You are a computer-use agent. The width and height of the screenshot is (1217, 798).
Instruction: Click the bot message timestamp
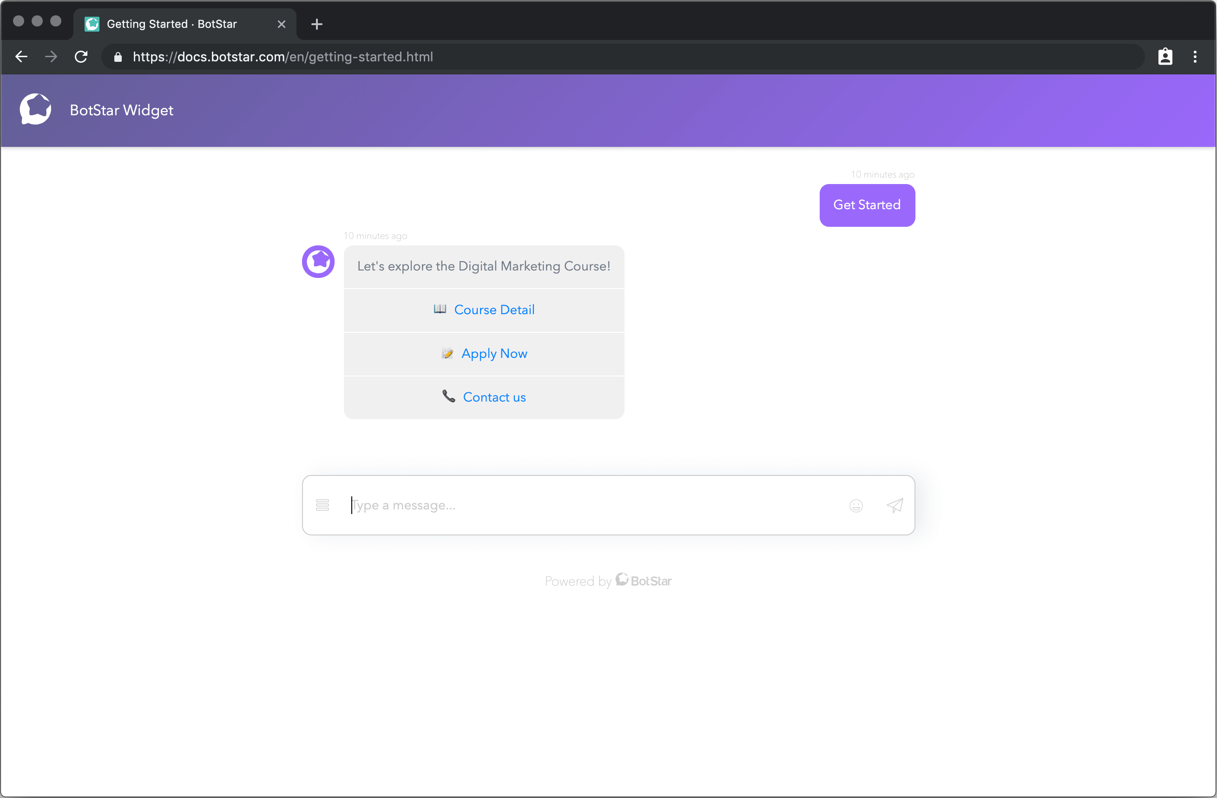[x=375, y=236]
